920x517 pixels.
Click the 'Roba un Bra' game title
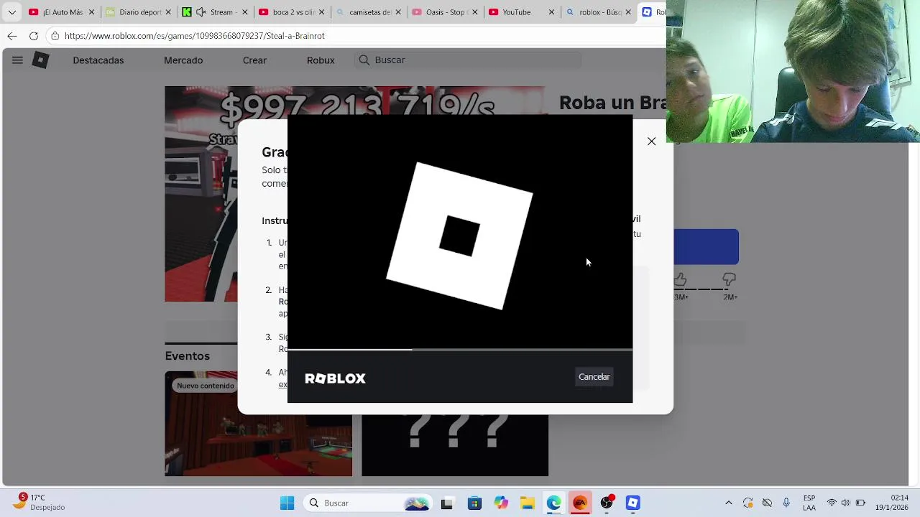coord(612,103)
